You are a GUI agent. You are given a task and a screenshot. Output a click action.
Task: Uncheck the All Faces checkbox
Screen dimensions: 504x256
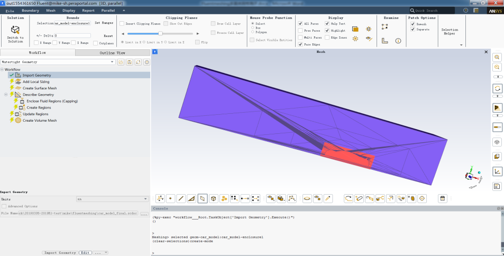click(x=300, y=23)
